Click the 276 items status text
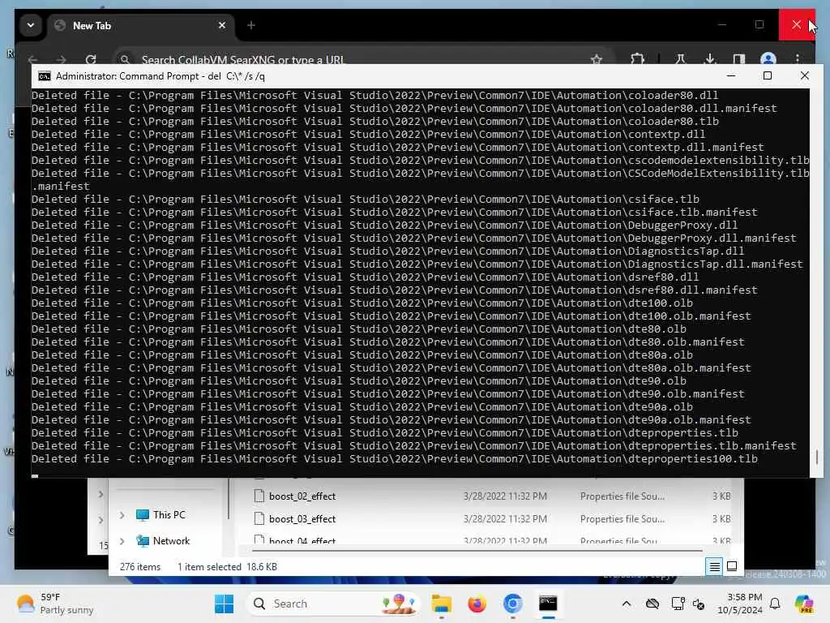This screenshot has width=830, height=623. [x=139, y=567]
